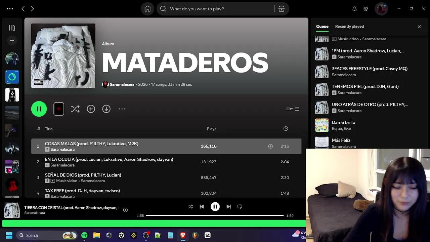The image size is (430, 242).
Task: Add COSAS MALAS to Liked Songs
Action: (270, 146)
